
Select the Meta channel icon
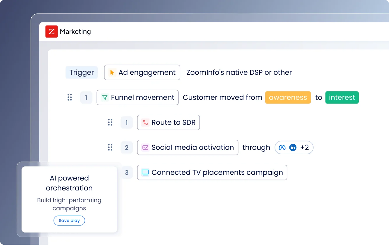(282, 148)
